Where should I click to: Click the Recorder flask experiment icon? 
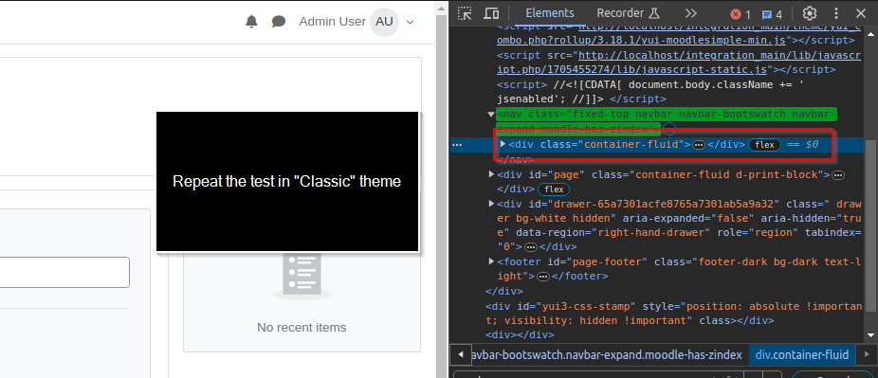coord(654,13)
